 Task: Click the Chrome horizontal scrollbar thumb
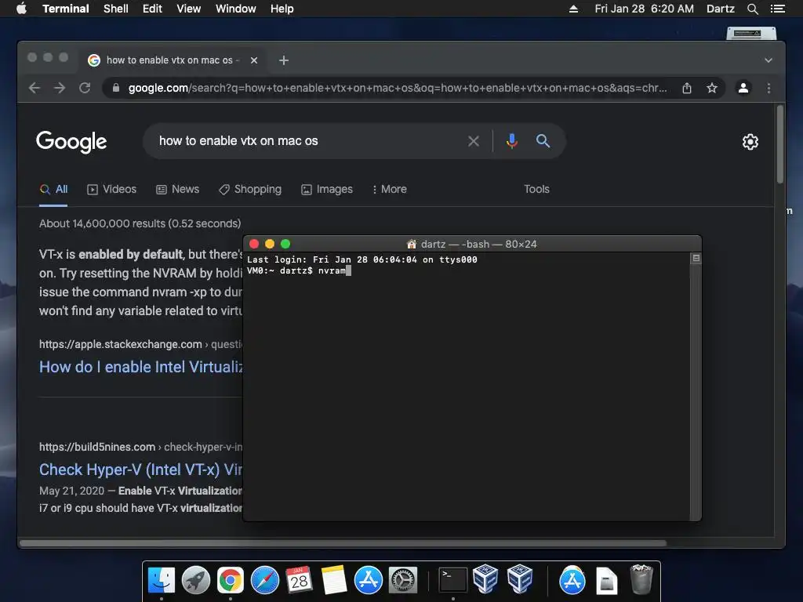click(343, 543)
